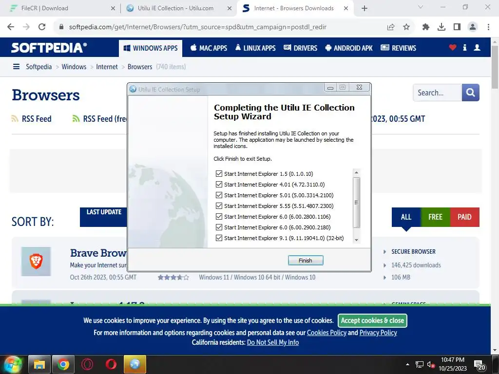Viewport: 499px width, 374px height.
Task: Click the network tray icon
Action: click(420, 365)
